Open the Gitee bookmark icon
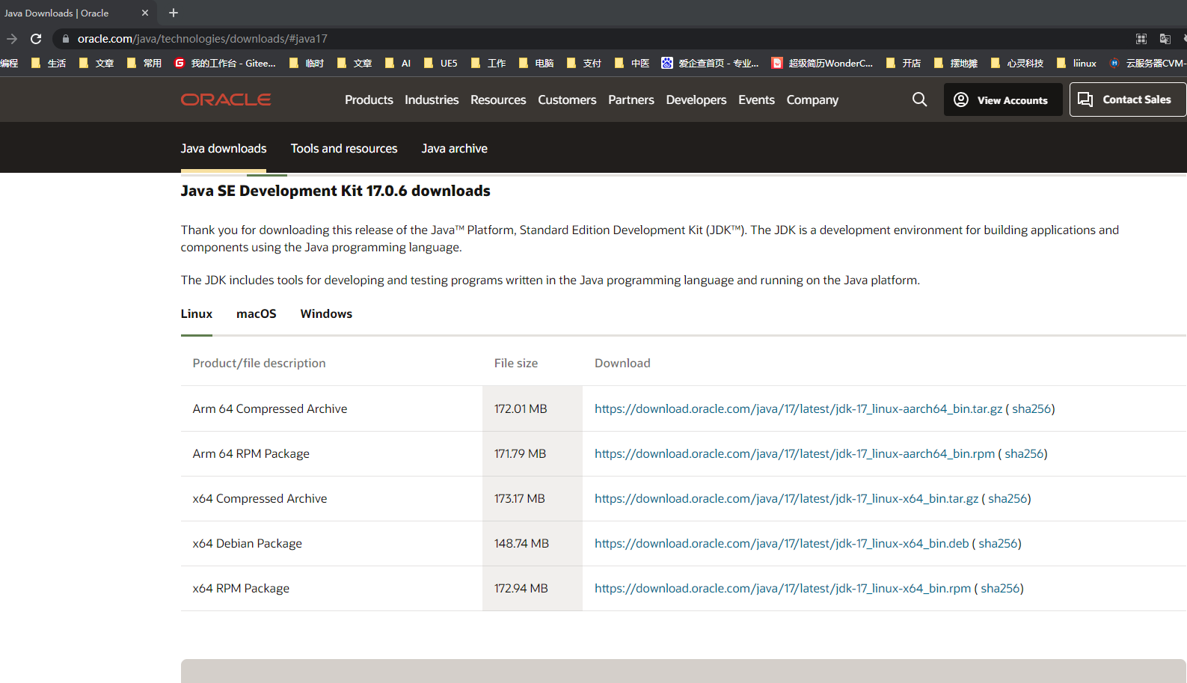 tap(180, 64)
